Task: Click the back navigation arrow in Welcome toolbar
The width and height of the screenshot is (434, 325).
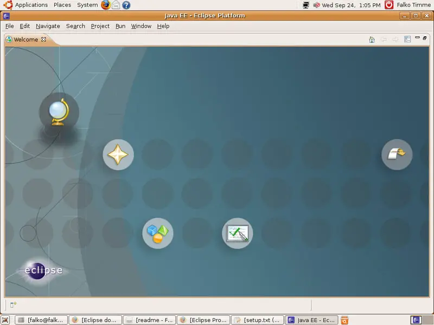Action: [x=384, y=40]
